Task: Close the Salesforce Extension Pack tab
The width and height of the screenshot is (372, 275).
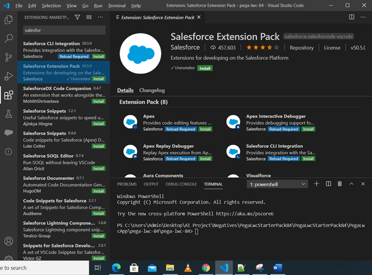Action: coord(199,17)
